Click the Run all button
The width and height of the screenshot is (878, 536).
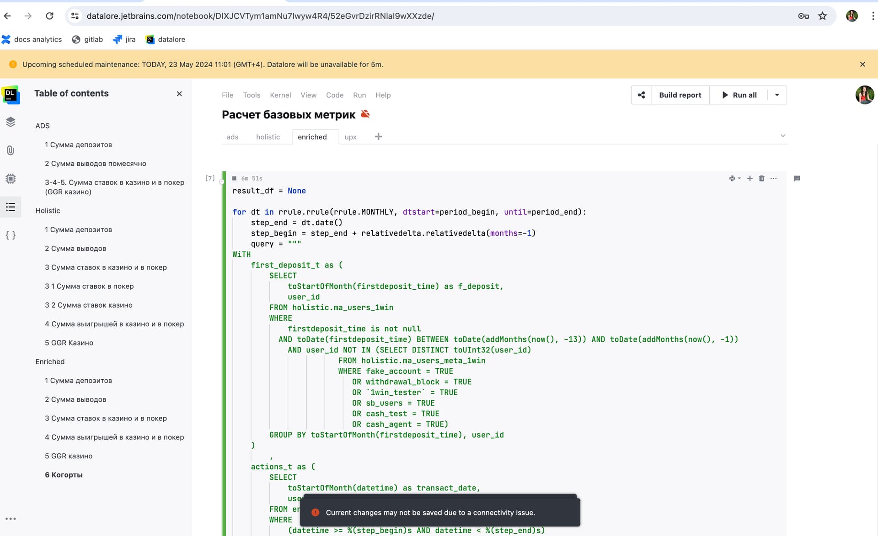(x=739, y=95)
